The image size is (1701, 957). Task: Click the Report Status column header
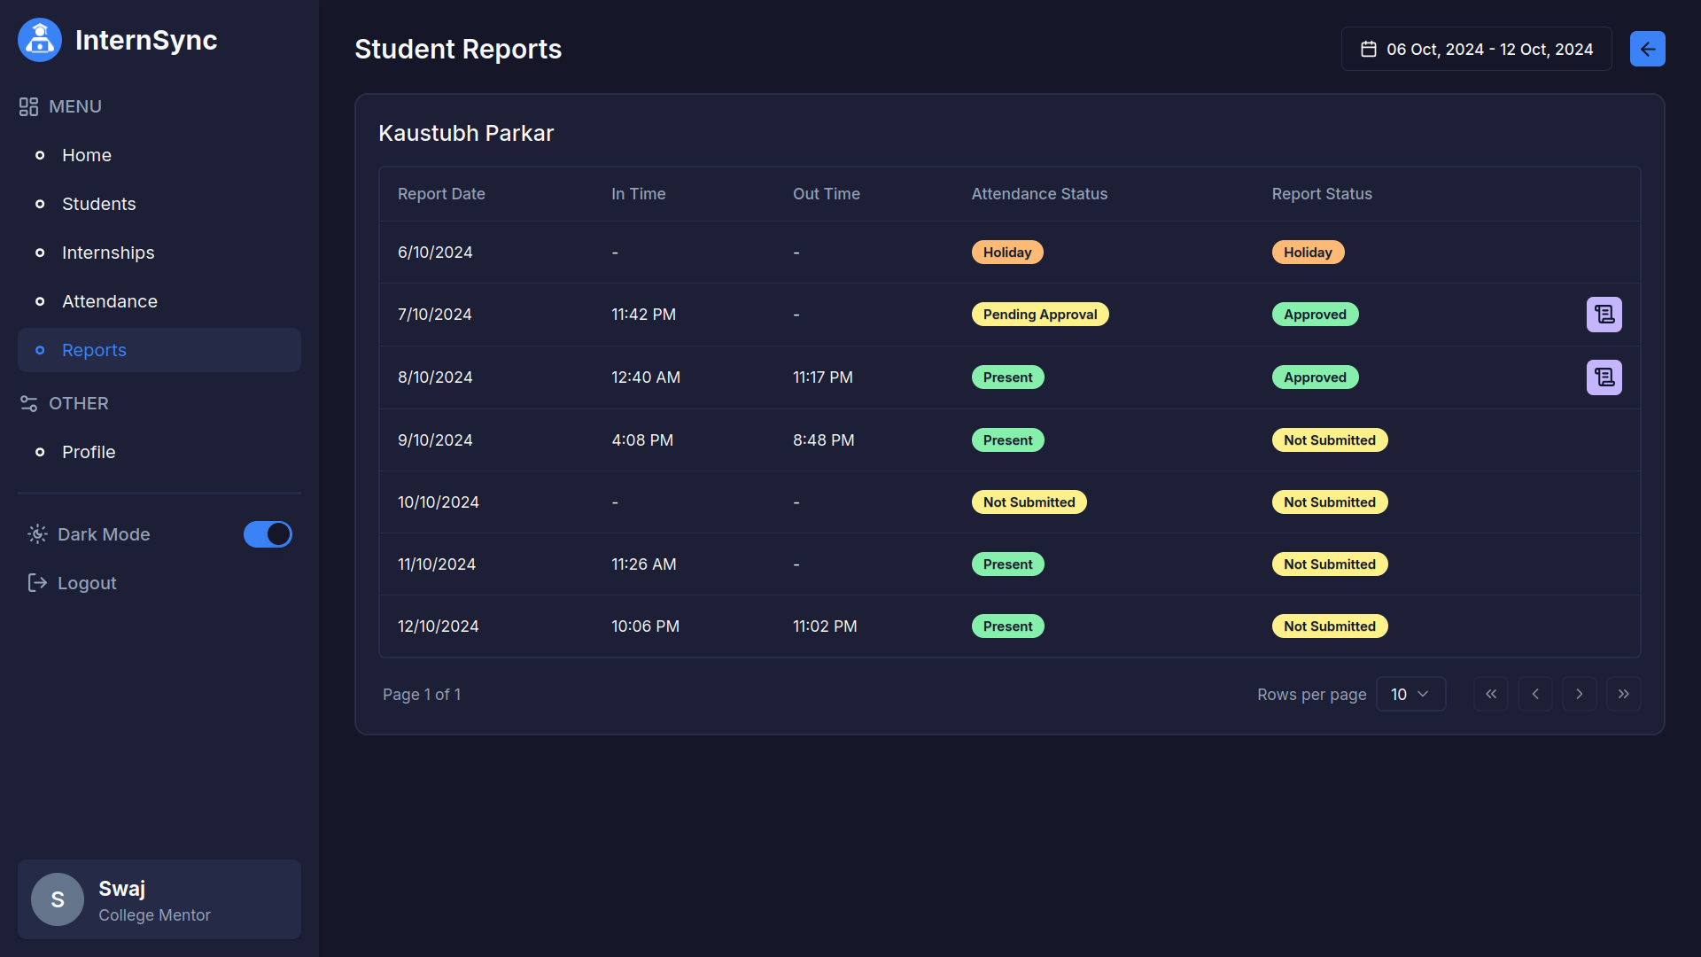[1322, 194]
